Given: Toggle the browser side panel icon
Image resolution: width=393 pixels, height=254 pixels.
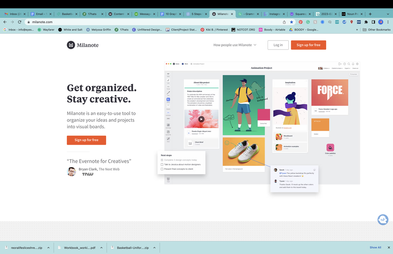Looking at the screenshot, I should point(373,22).
